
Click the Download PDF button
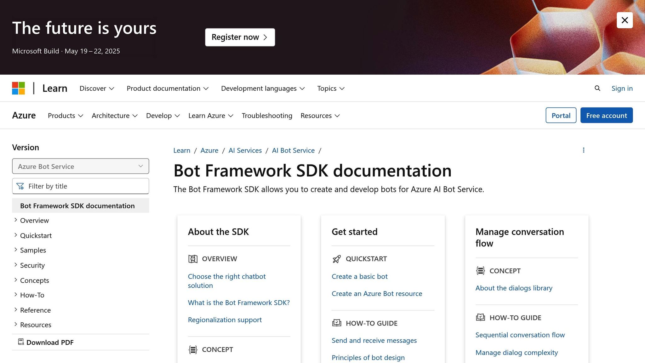click(x=46, y=342)
